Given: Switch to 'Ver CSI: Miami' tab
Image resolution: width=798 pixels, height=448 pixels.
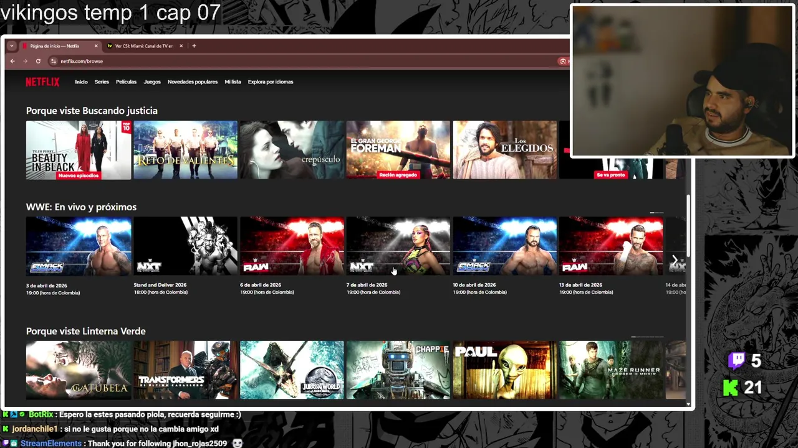Looking at the screenshot, I should point(144,46).
